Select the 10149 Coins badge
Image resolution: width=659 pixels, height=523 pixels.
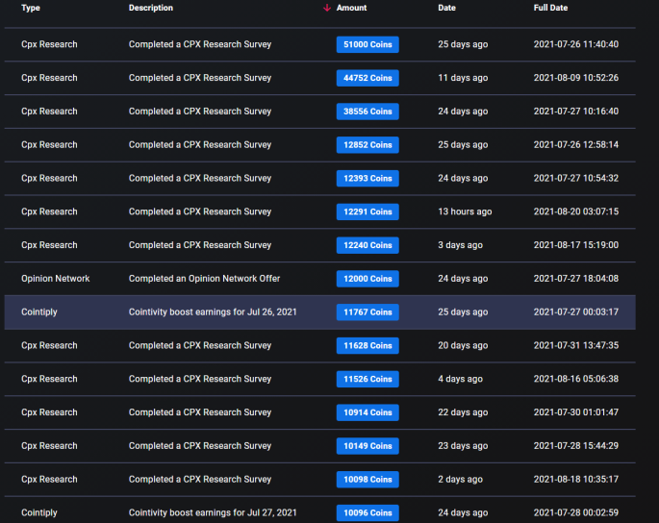[x=368, y=446]
